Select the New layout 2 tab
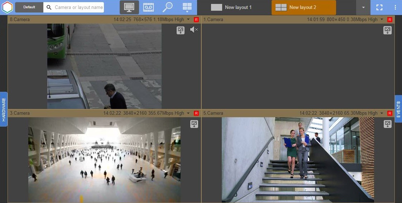Image resolution: width=402 pixels, height=203 pixels. click(303, 7)
